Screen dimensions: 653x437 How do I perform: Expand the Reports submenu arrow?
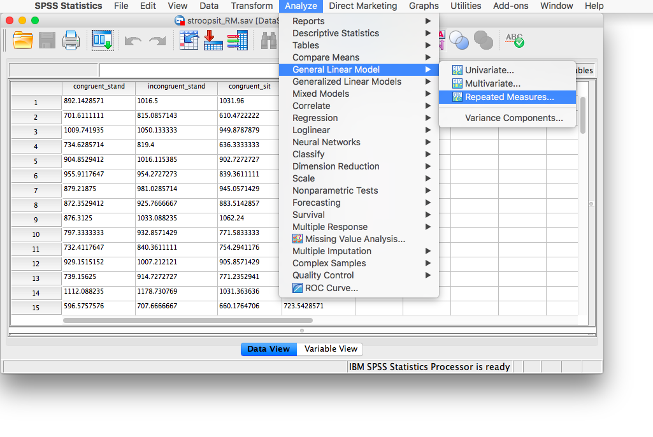[427, 21]
